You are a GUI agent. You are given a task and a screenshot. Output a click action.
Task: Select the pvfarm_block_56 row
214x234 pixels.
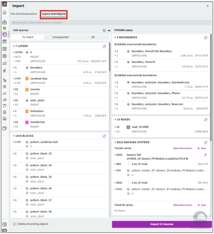(x=59, y=191)
